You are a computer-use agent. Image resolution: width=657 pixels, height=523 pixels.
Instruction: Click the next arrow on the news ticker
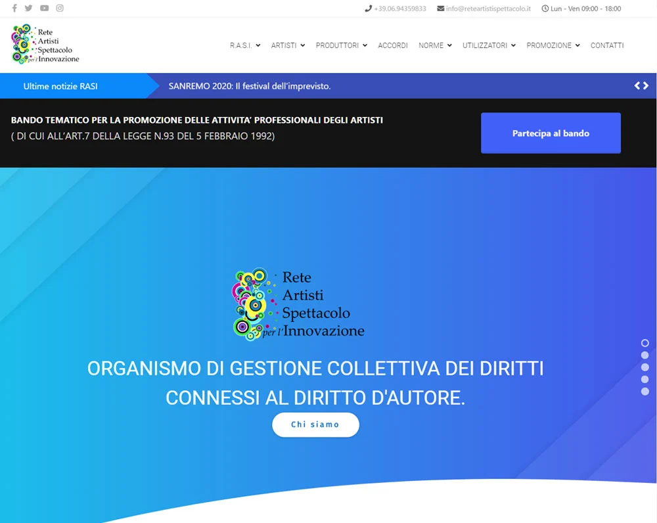point(647,85)
